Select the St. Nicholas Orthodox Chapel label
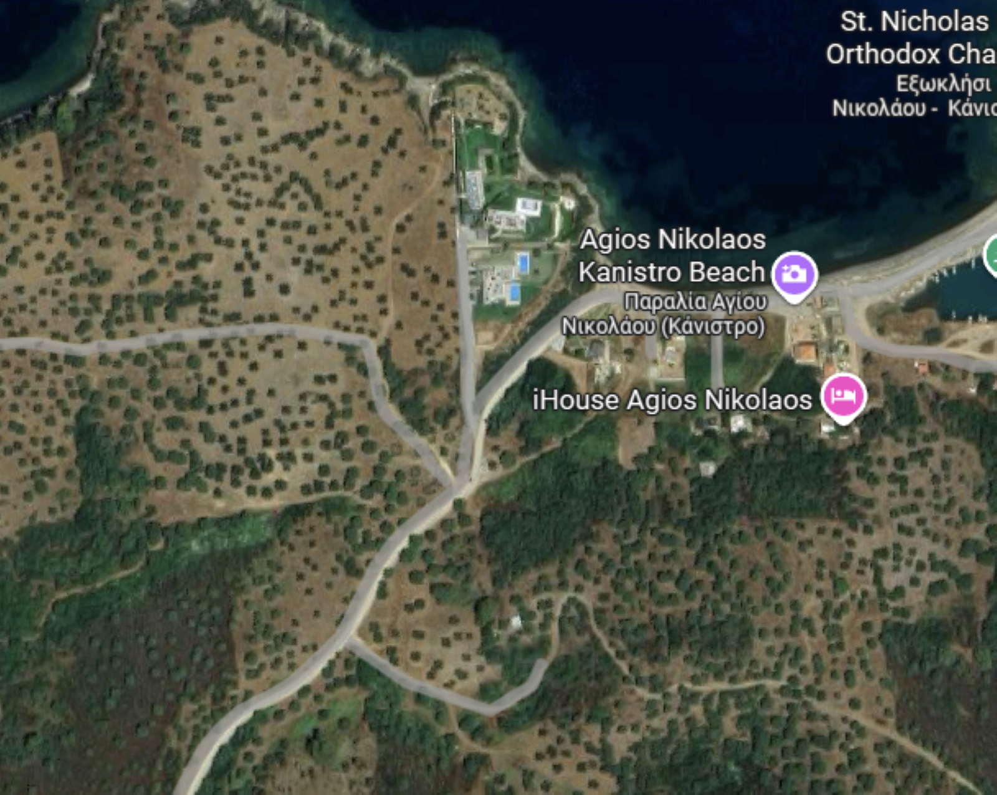 (x=913, y=37)
